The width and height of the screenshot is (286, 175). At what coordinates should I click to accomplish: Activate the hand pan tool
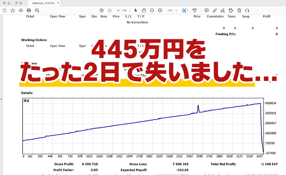(x=144, y=10)
